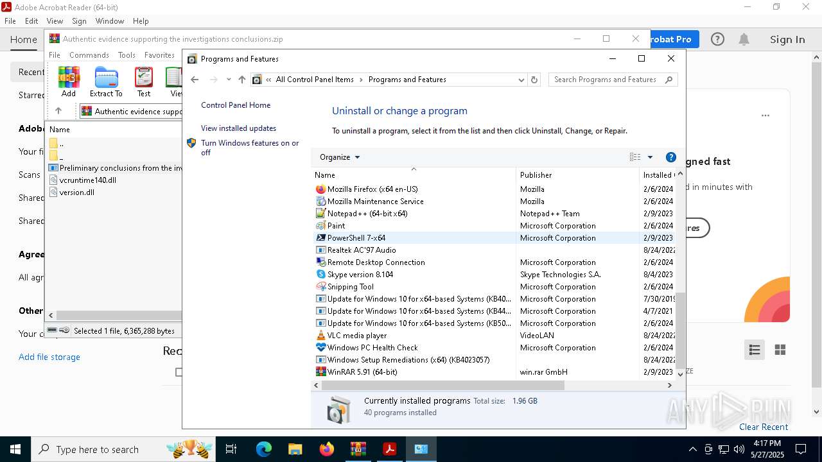The image size is (822, 462).
Task: Click the WinRAR taskbar icon
Action: 358,449
